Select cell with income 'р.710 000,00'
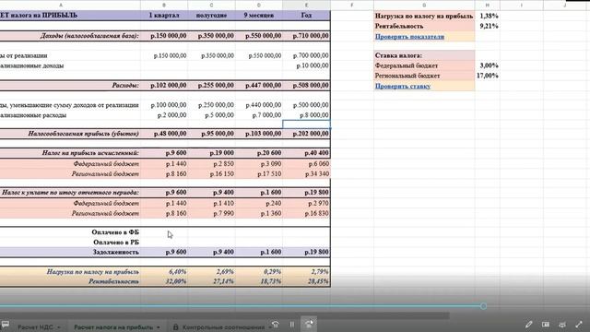 pos(306,36)
